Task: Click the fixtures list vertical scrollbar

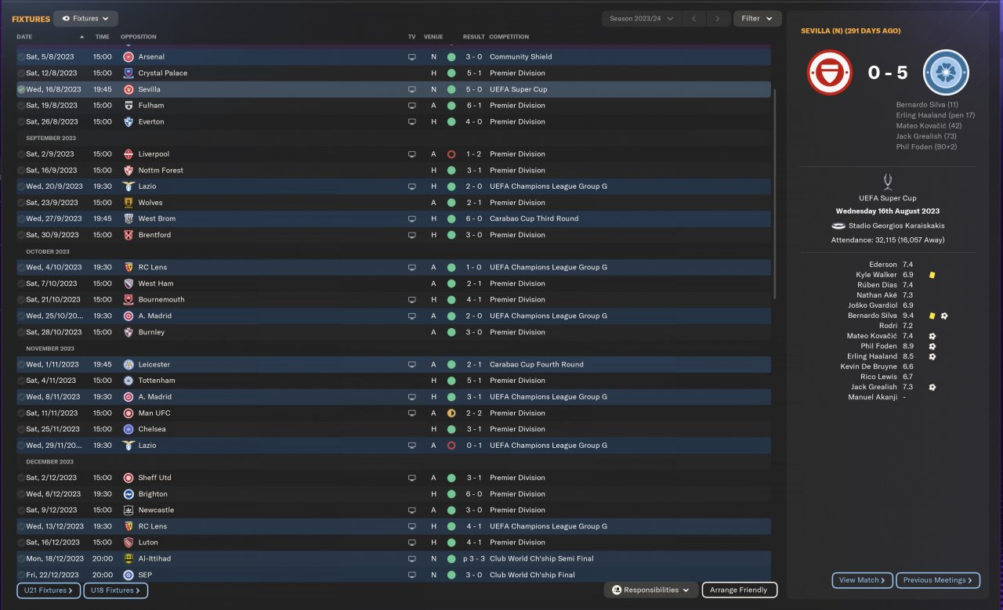Action: point(775,193)
